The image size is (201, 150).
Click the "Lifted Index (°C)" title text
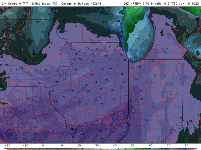[x=45, y=3]
